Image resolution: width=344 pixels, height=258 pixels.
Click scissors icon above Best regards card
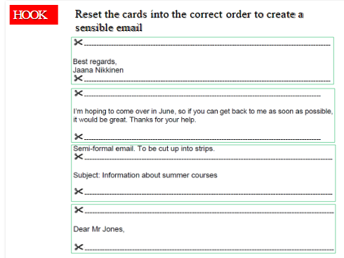tap(79, 42)
